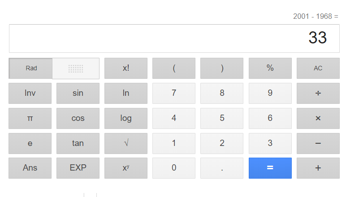Insert the pi constant

point(30,118)
